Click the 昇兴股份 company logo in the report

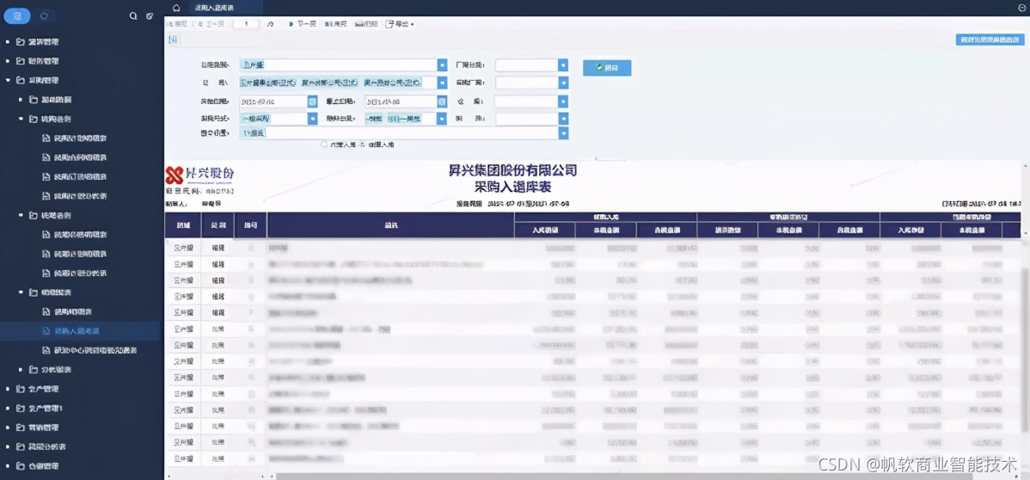tap(199, 174)
